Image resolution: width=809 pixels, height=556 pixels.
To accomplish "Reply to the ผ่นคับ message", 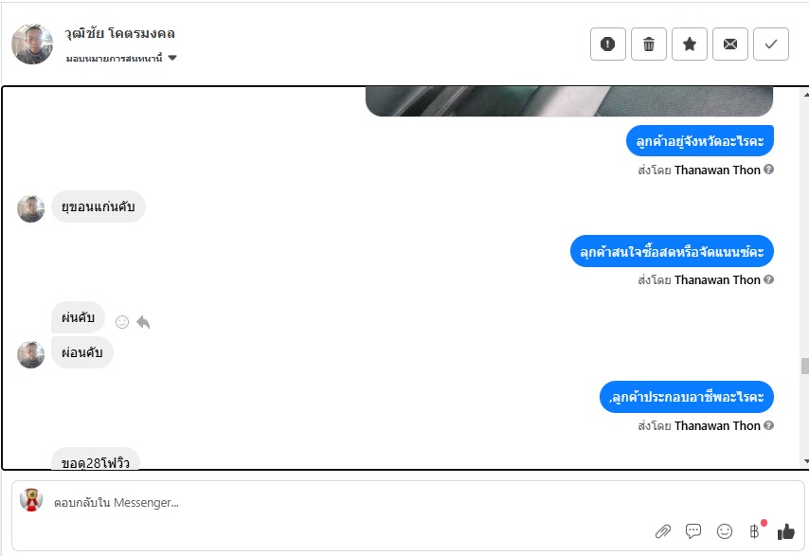I will 143,322.
